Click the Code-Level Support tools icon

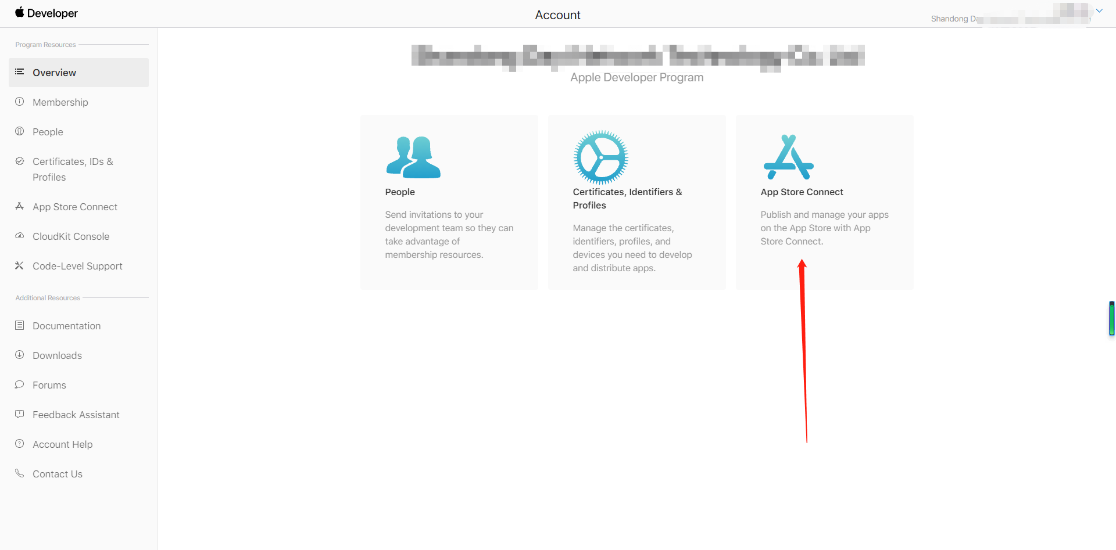[x=19, y=265]
